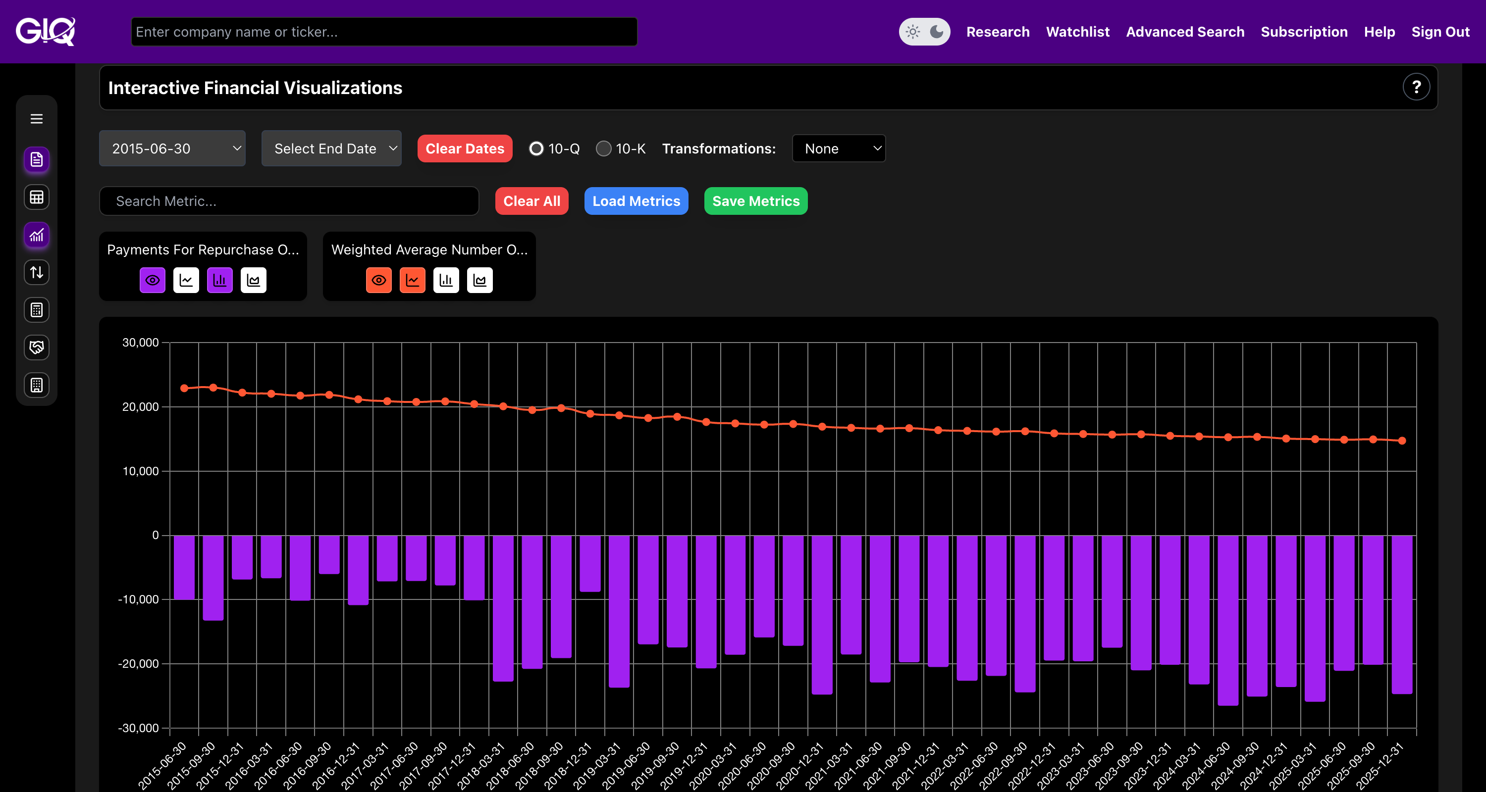Switch Weighted Average Number to area chart
1486x792 pixels.
click(479, 280)
